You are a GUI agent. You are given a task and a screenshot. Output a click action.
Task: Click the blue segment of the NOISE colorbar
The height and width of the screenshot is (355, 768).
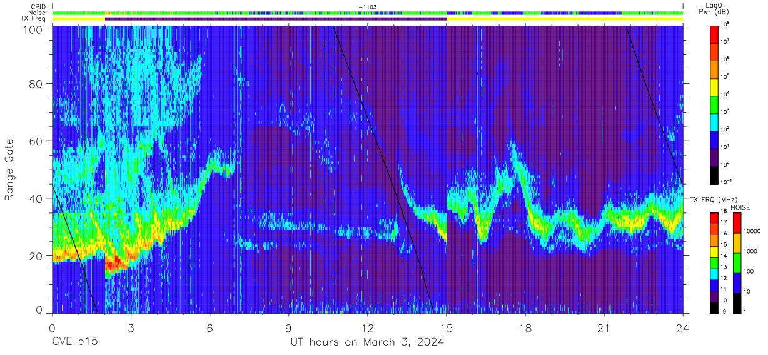click(x=737, y=282)
